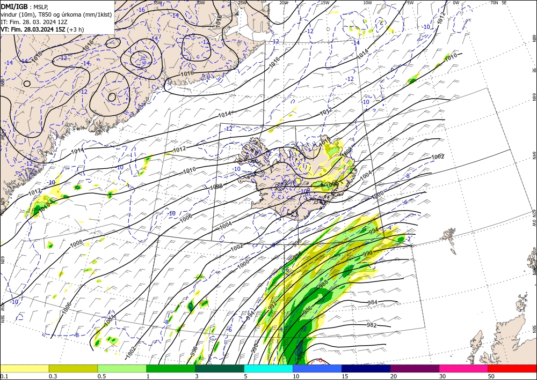This screenshot has width=537, height=380.
Task: Click the '25W' longitude label
Action: pyautogui.click(x=242, y=3)
